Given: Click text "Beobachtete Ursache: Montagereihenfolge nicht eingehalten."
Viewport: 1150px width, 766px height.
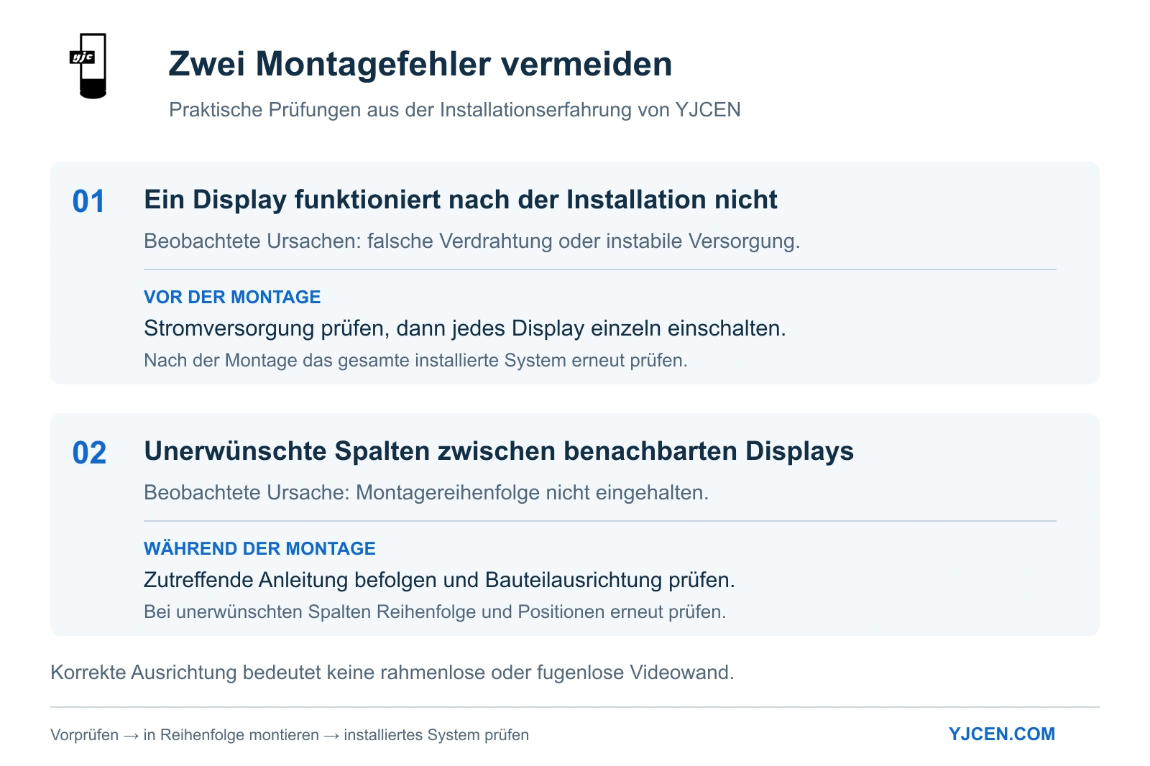Looking at the screenshot, I should 426,492.
